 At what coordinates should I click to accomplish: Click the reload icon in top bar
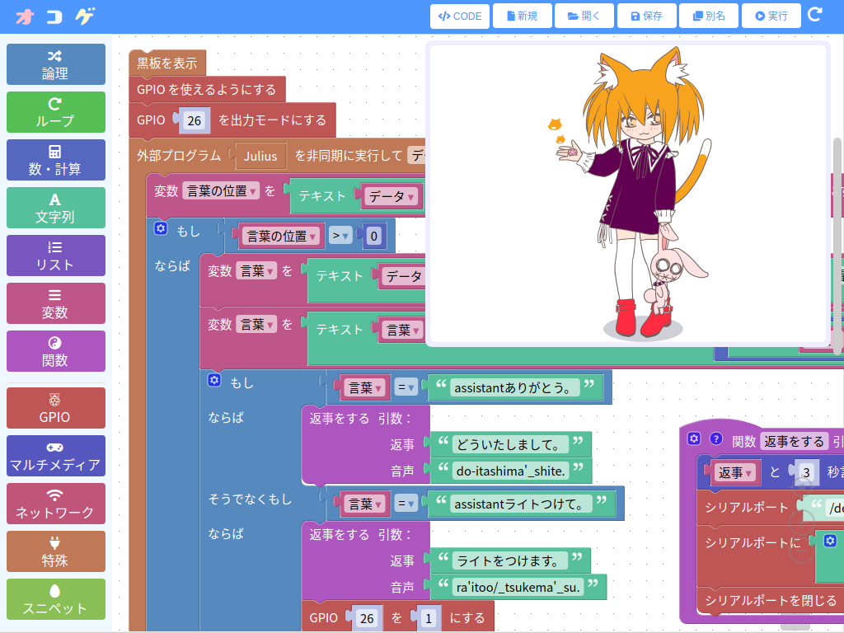(814, 15)
